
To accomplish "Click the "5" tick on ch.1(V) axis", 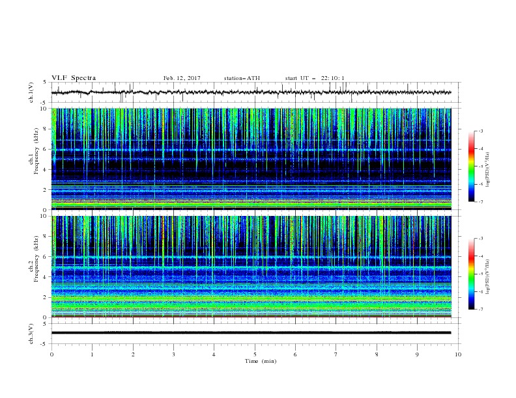I will [45, 83].
